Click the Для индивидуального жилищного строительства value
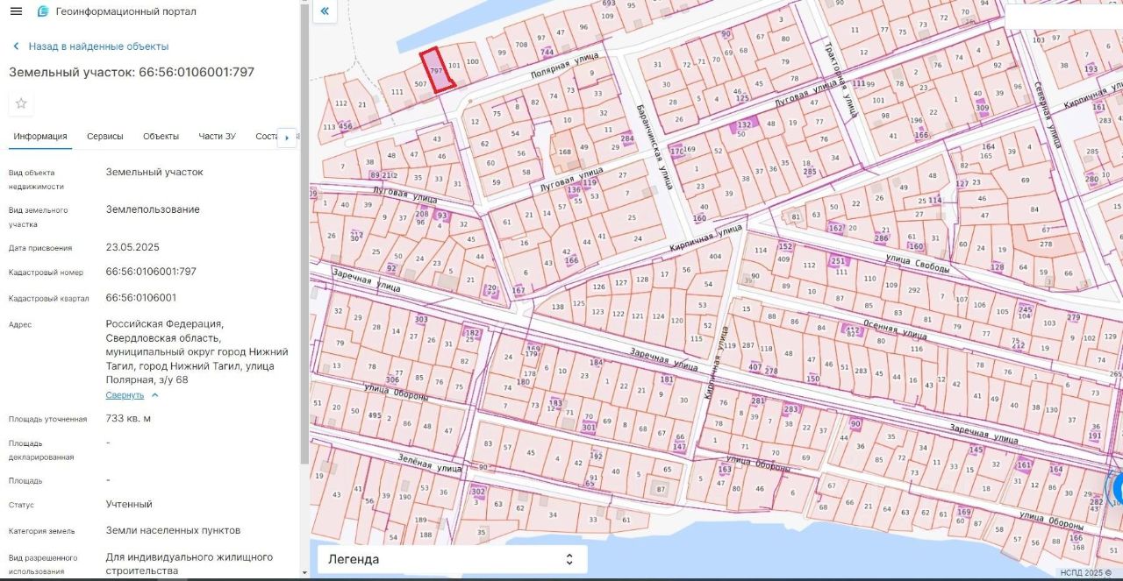Image resolution: width=1123 pixels, height=581 pixels. (190, 563)
